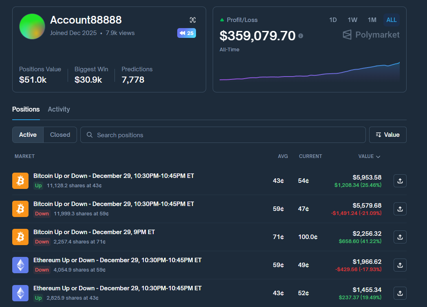The image size is (427, 307).
Task: Click the export icon on the last Ethereum row
Action: pyautogui.click(x=400, y=293)
